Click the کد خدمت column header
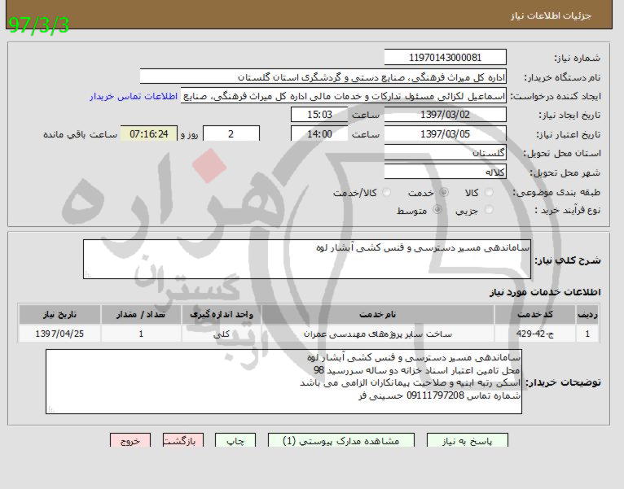This screenshot has height=489, width=624. click(x=535, y=314)
